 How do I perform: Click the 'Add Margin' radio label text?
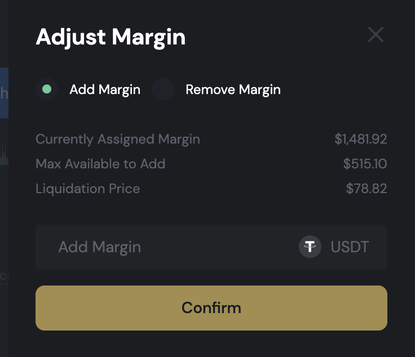pyautogui.click(x=105, y=90)
